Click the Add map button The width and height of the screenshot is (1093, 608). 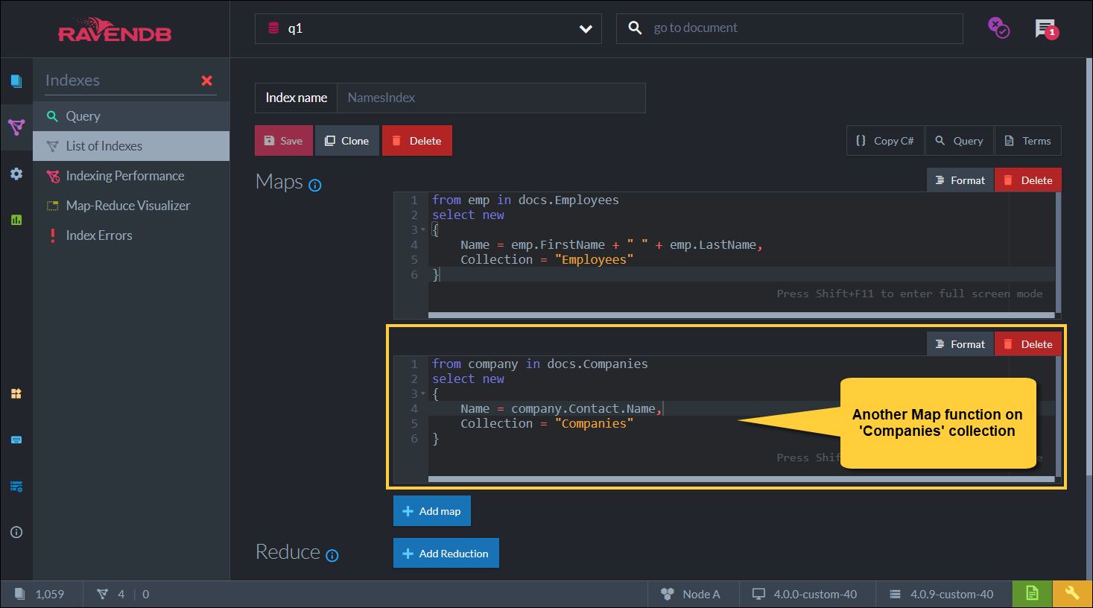tap(432, 511)
